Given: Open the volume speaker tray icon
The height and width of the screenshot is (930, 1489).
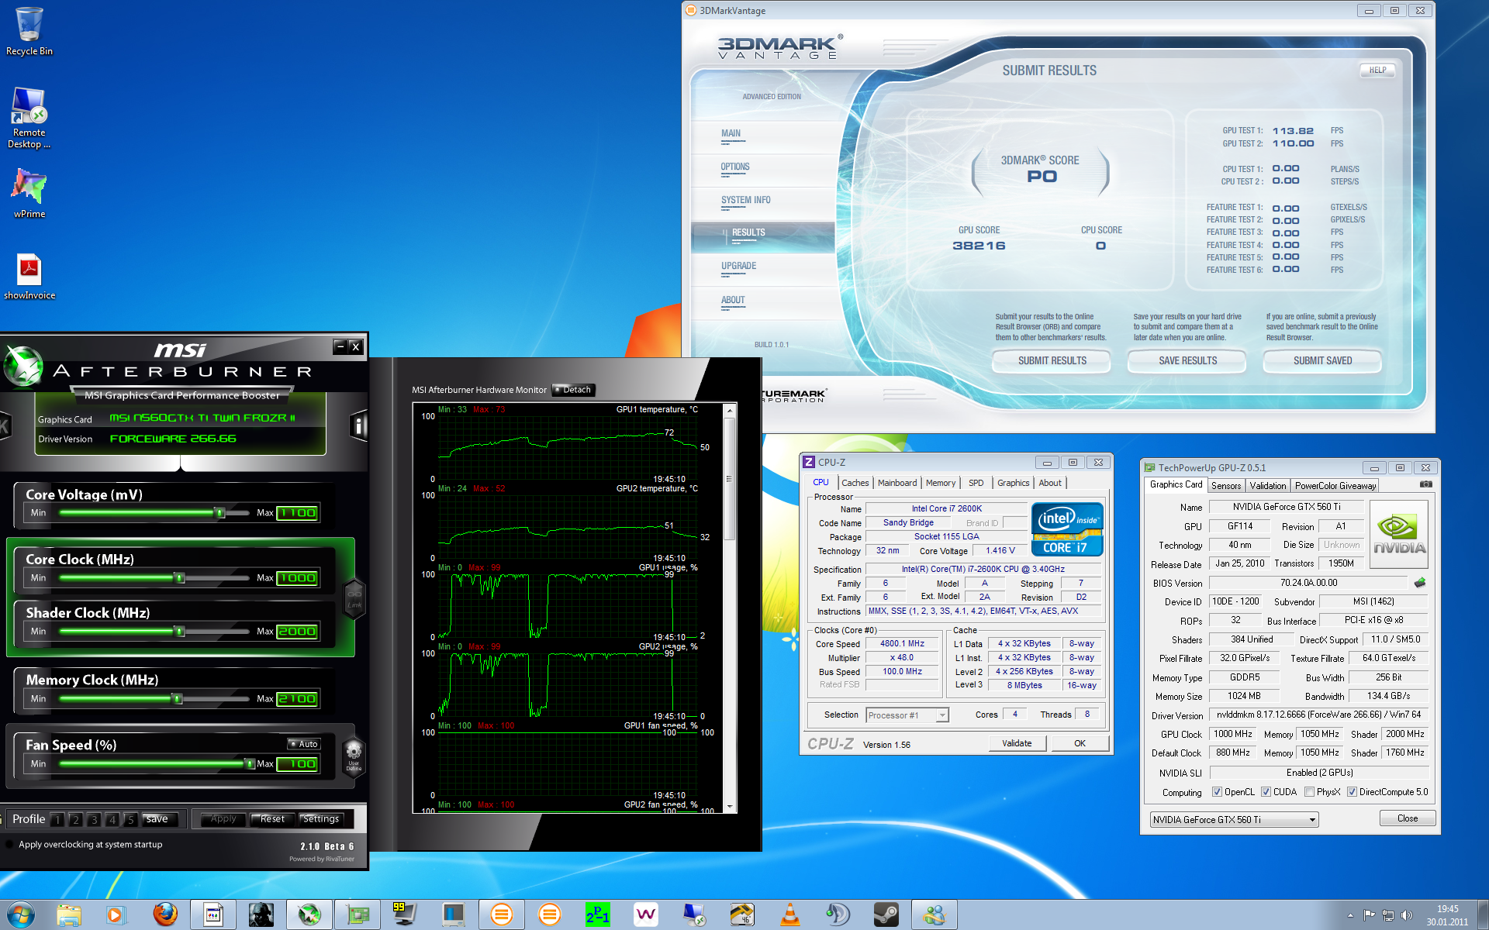Looking at the screenshot, I should coord(1407,915).
